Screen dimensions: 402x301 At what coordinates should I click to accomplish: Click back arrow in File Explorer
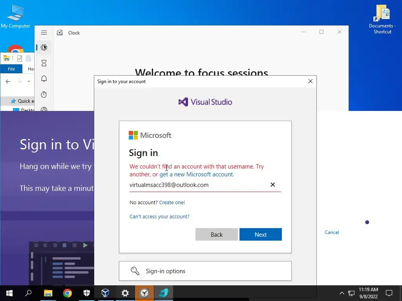[x=8, y=82]
